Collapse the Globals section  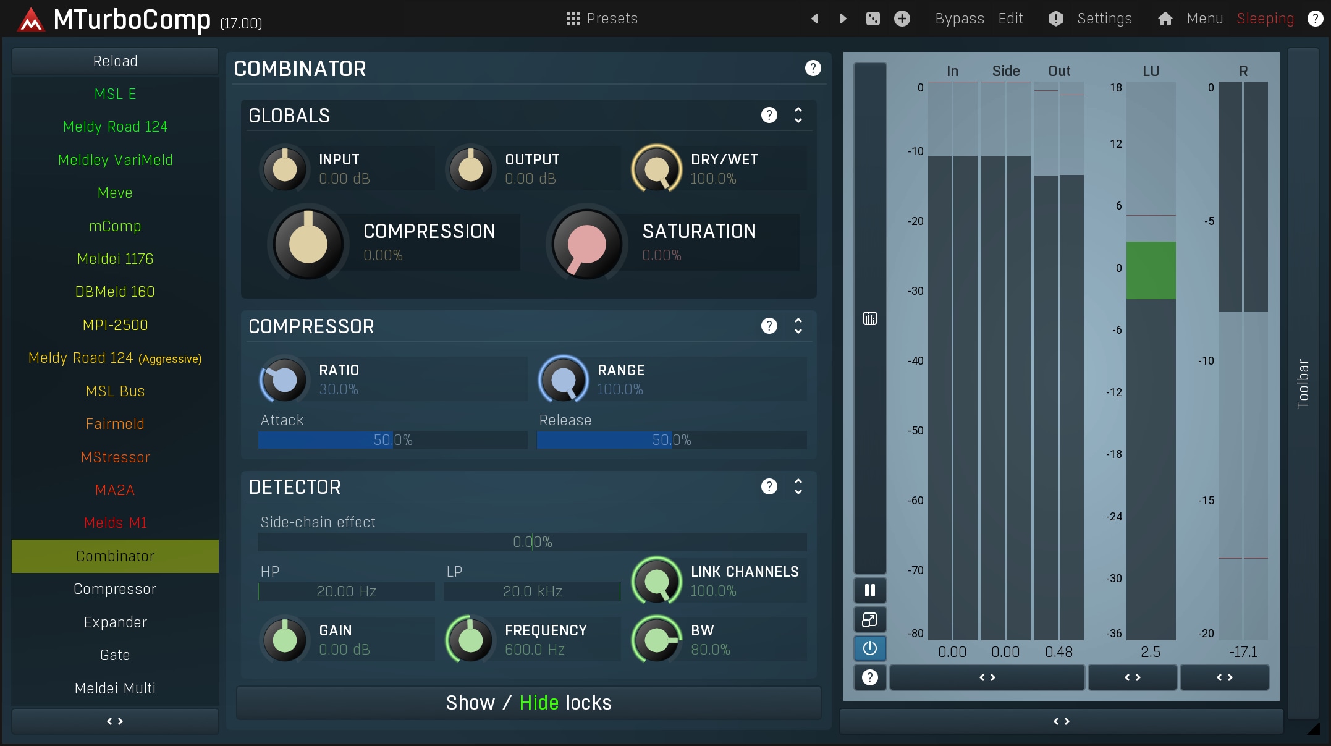pyautogui.click(x=798, y=115)
